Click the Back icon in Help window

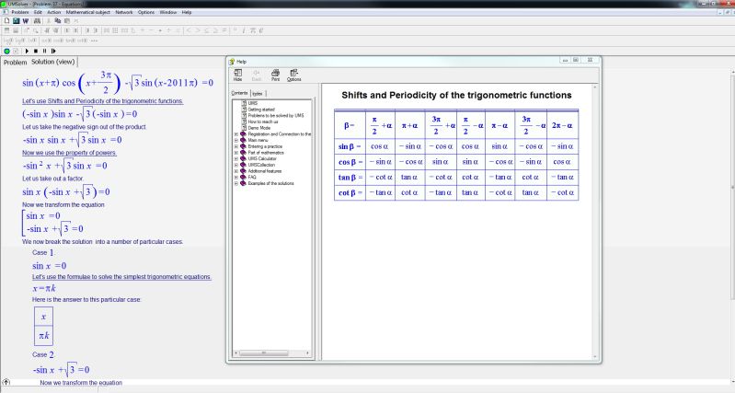(x=257, y=75)
